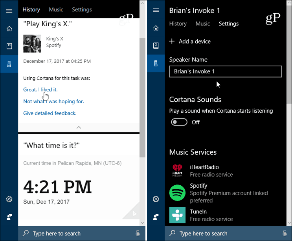Viewport: 292px width, 241px height.
Task: Click '"Play King's X."' query heading
Action: (x=47, y=24)
